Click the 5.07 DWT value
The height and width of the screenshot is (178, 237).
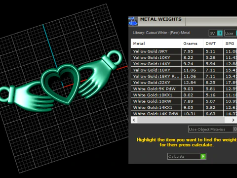[x=210, y=101]
